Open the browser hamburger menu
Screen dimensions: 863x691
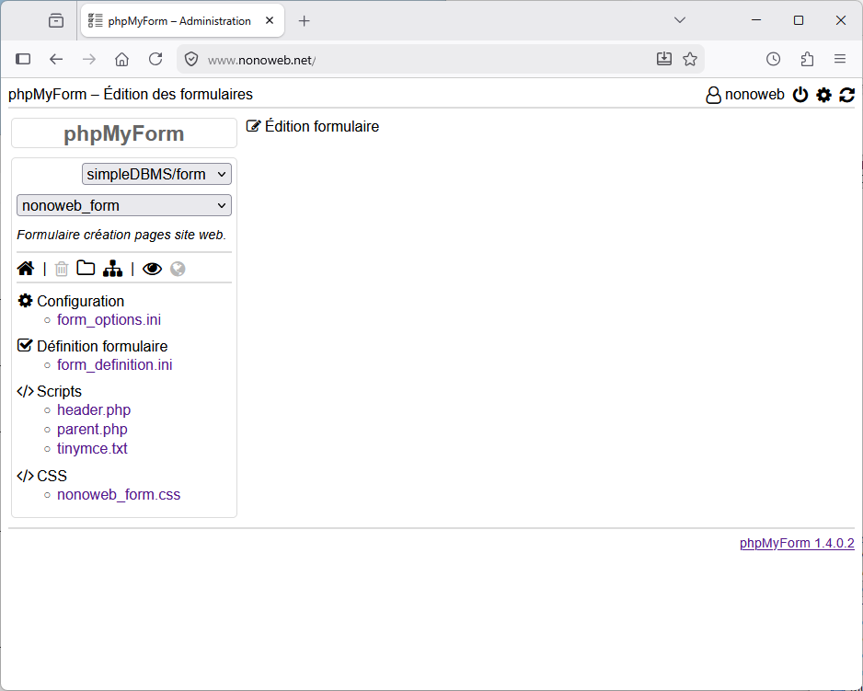pyautogui.click(x=840, y=59)
